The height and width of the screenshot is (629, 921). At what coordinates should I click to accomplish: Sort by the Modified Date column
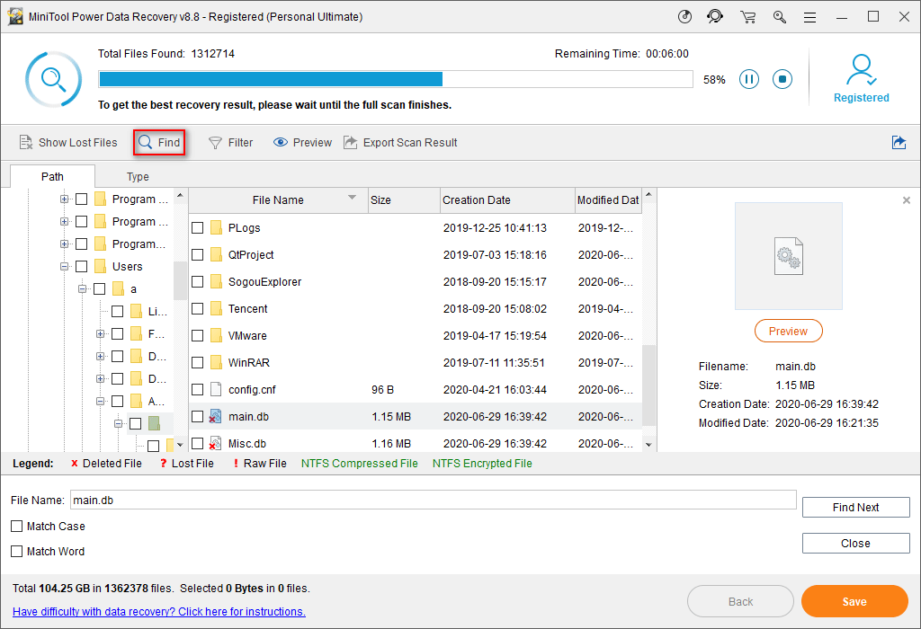608,200
